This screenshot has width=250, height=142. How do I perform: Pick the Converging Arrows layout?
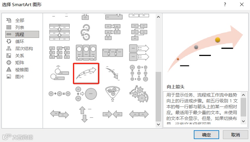point(113,114)
